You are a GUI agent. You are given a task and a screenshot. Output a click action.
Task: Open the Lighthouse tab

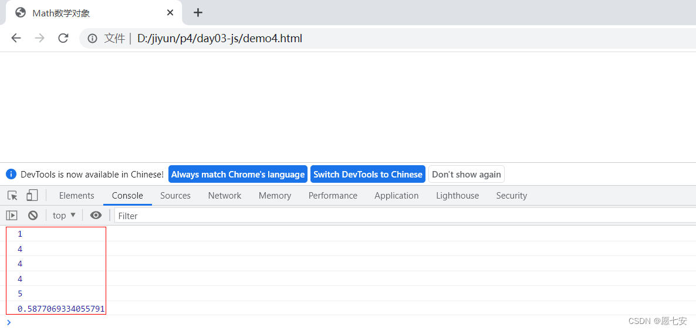point(458,196)
